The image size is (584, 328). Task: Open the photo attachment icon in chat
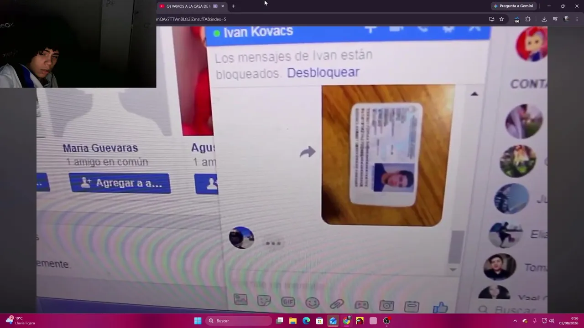pos(240,300)
